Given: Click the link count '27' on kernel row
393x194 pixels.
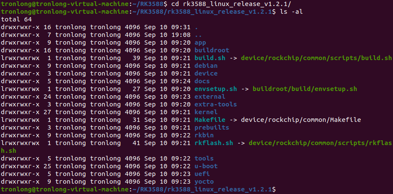Looking at the screenshot, I should click(x=47, y=112).
